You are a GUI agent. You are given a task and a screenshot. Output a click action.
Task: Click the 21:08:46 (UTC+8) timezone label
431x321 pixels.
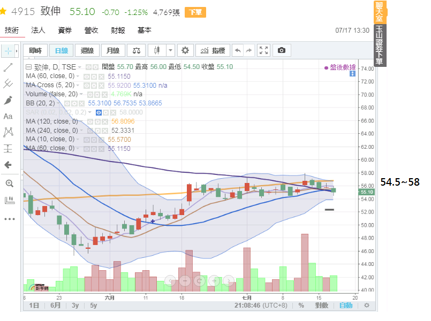click(x=261, y=305)
